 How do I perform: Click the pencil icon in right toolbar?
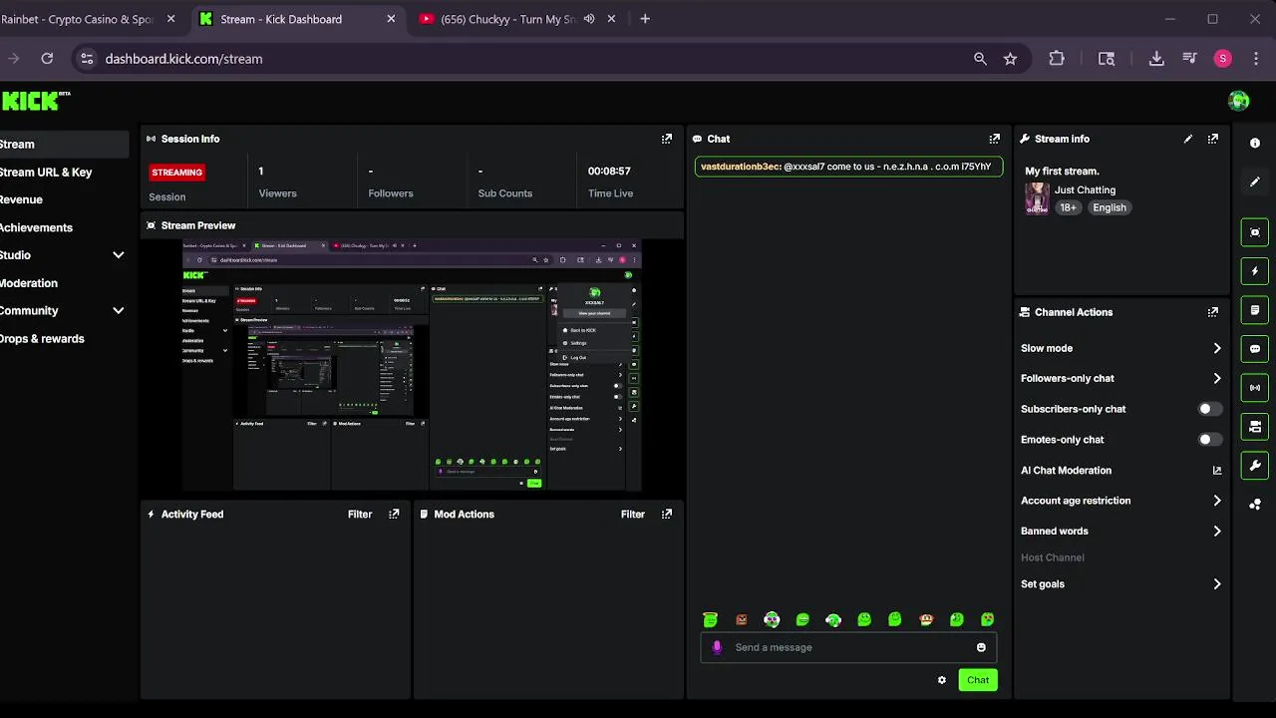(1255, 182)
